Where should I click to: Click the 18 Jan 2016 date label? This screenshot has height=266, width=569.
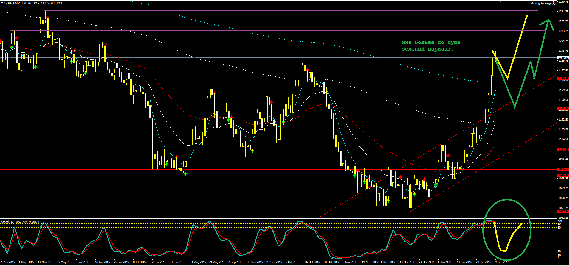464,262
